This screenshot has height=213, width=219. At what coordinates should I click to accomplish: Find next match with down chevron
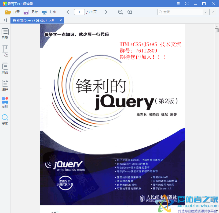coord(213,12)
